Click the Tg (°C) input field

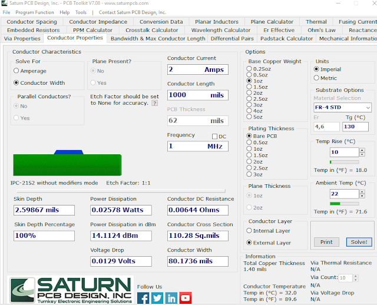click(x=355, y=127)
